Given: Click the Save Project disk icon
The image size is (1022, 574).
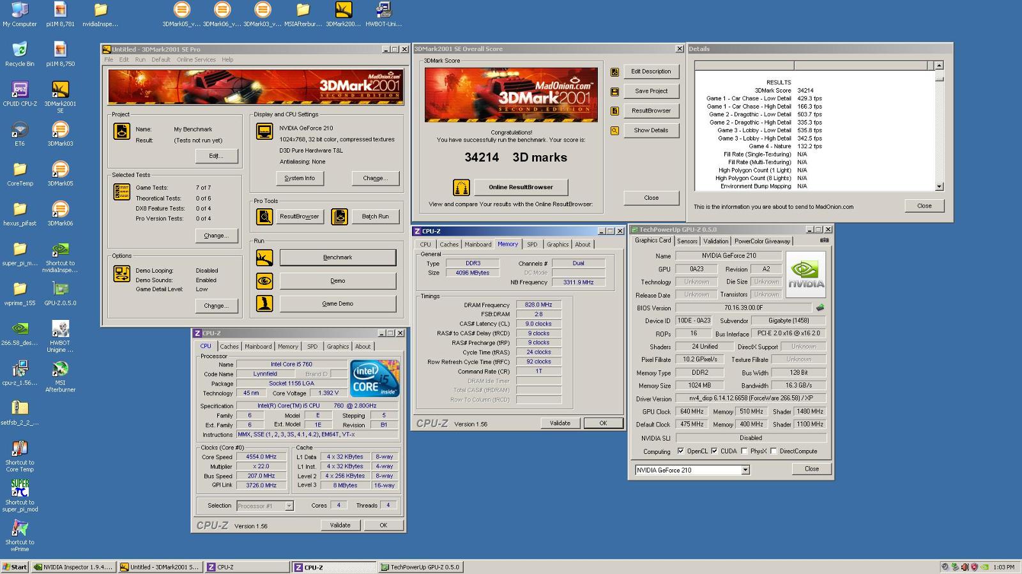Looking at the screenshot, I should click(x=614, y=91).
